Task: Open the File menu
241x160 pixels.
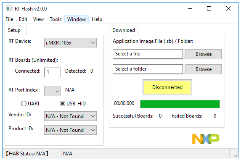Action: (x=9, y=19)
